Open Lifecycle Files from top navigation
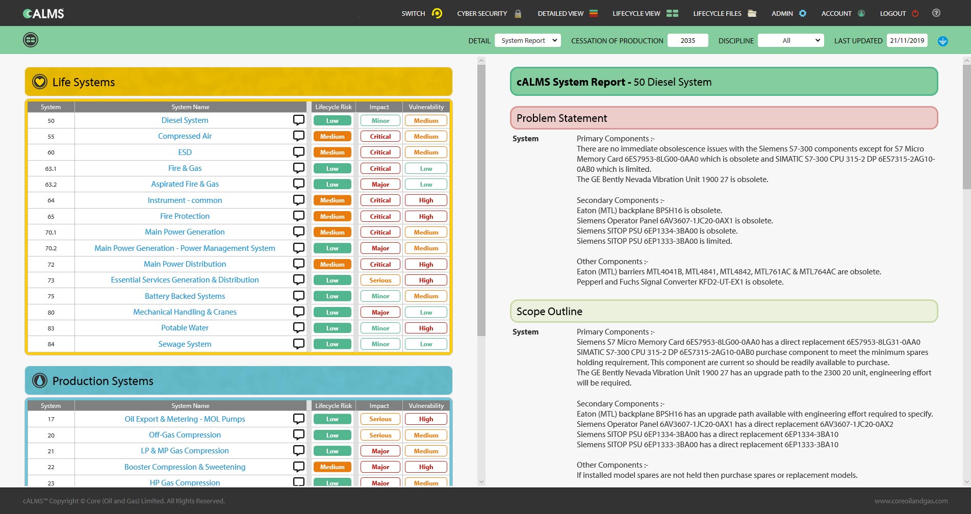The image size is (971, 514). point(724,13)
